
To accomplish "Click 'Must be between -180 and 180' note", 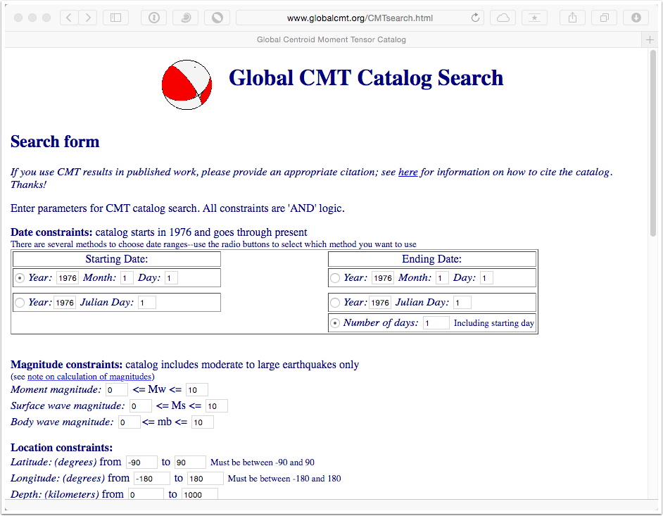I will point(284,479).
